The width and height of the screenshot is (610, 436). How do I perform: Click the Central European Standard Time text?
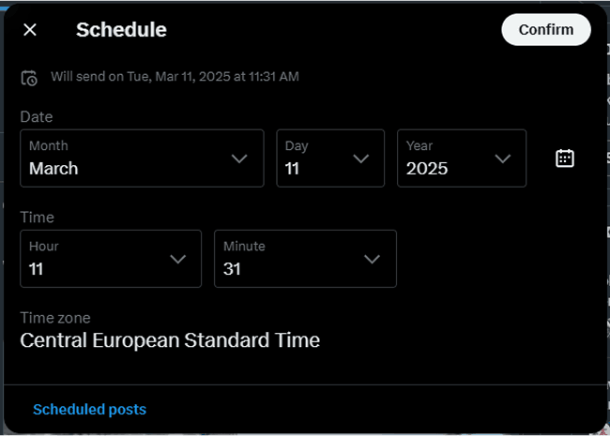coord(170,340)
